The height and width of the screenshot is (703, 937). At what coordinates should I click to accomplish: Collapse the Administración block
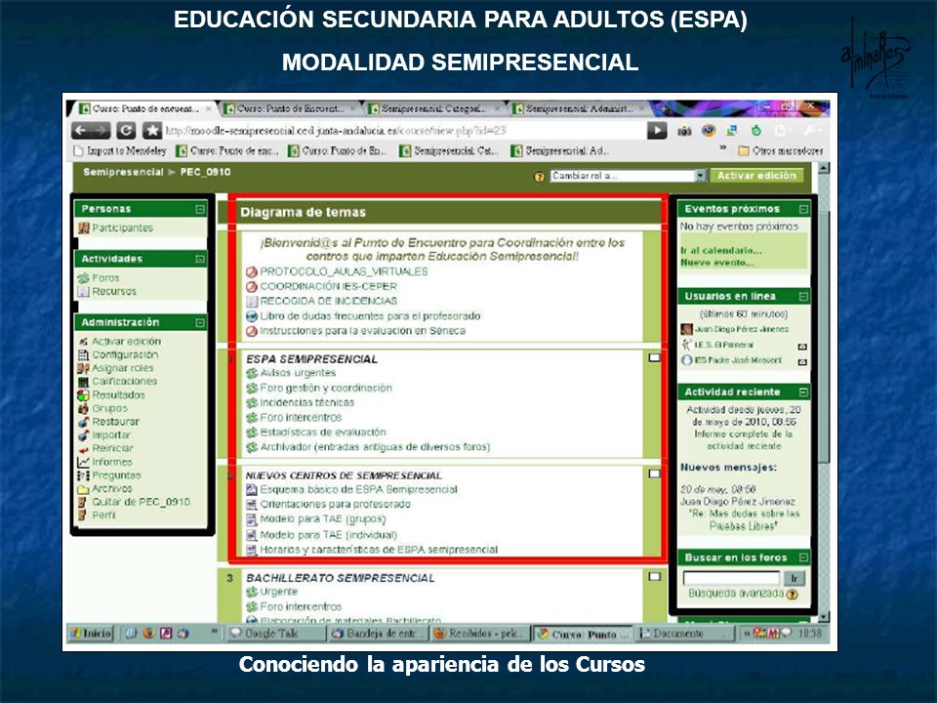(x=199, y=323)
